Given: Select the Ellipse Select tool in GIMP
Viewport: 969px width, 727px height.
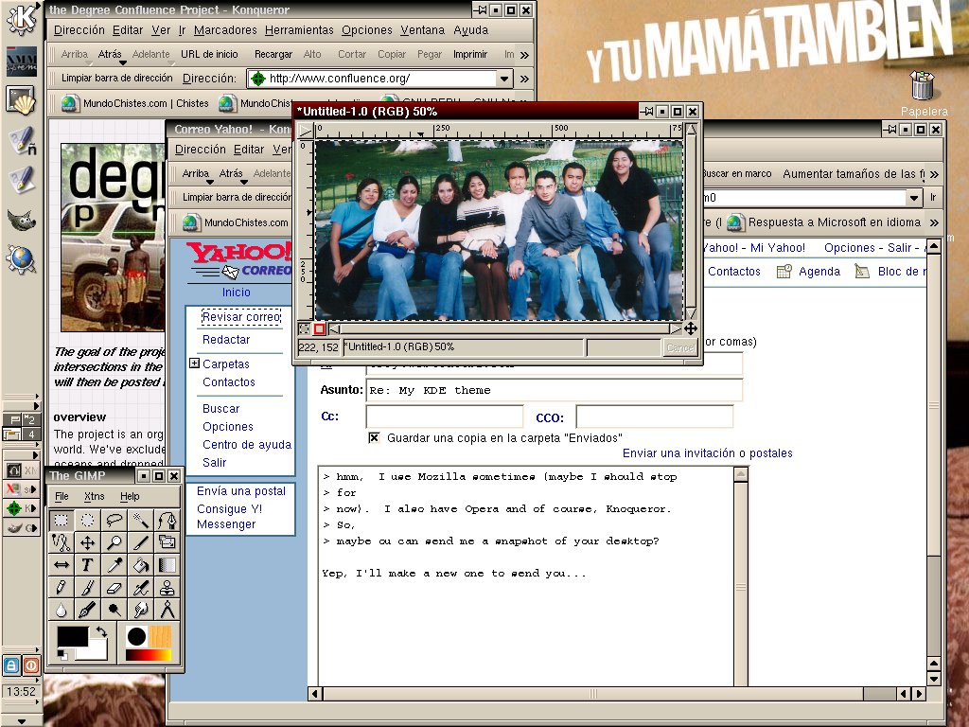Looking at the screenshot, I should click(x=88, y=520).
